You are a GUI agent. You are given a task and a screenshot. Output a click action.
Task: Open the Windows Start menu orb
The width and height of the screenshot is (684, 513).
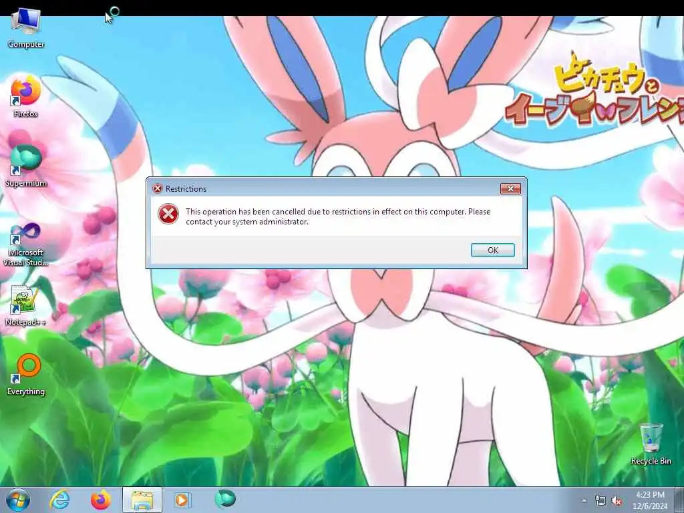point(18,500)
